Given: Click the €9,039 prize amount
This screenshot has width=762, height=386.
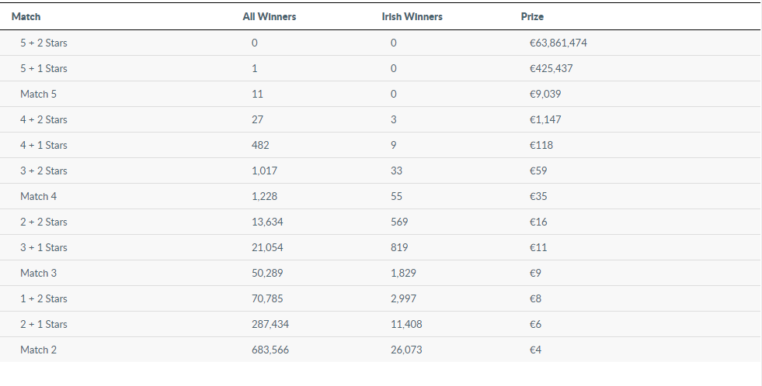Looking at the screenshot, I should [x=545, y=94].
